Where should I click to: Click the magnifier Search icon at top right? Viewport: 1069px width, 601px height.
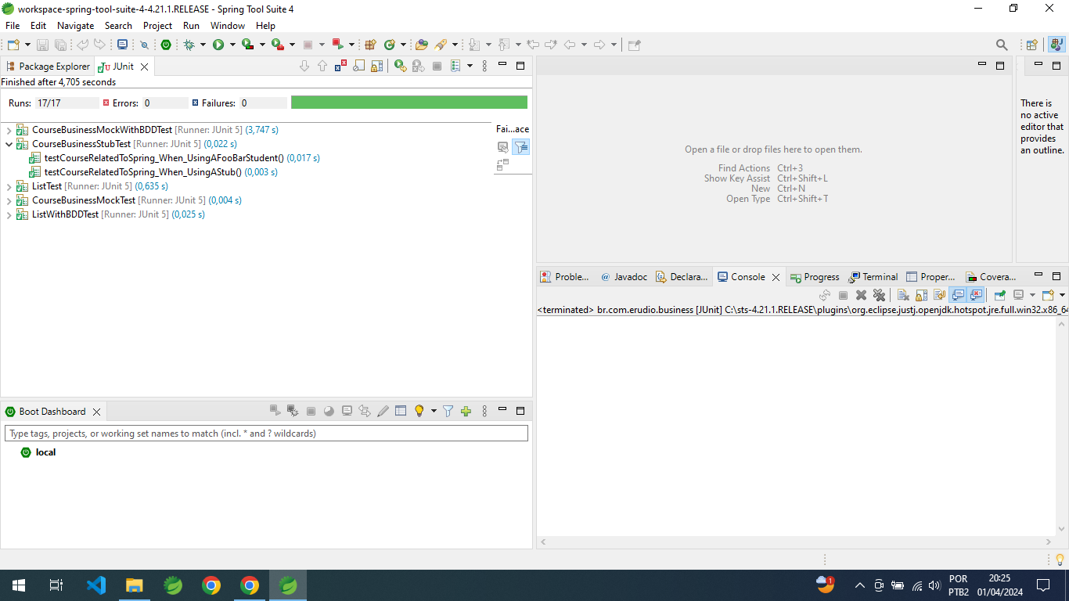coord(1002,45)
